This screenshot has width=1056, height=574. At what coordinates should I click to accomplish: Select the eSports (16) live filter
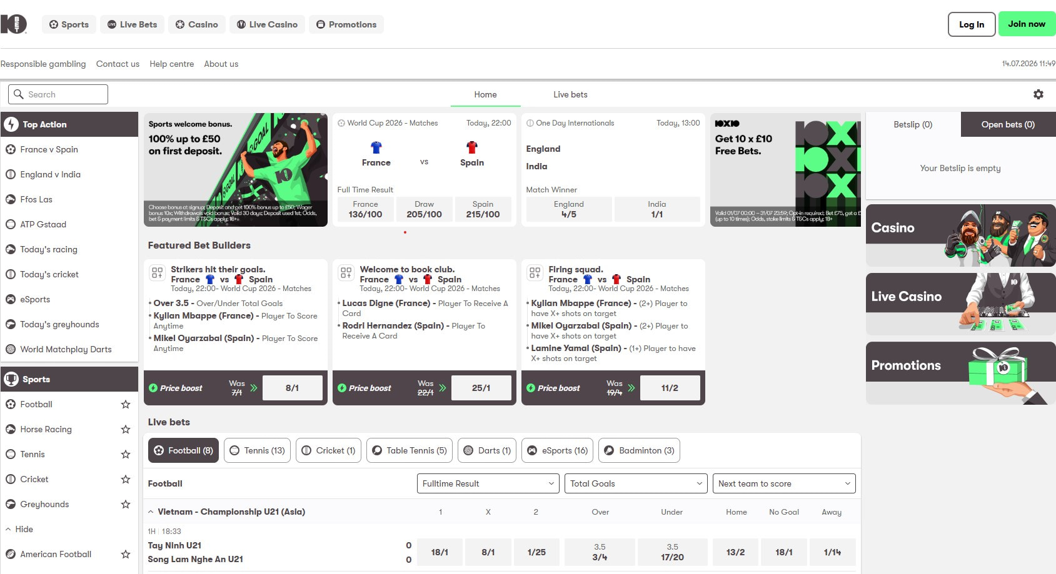tap(558, 450)
